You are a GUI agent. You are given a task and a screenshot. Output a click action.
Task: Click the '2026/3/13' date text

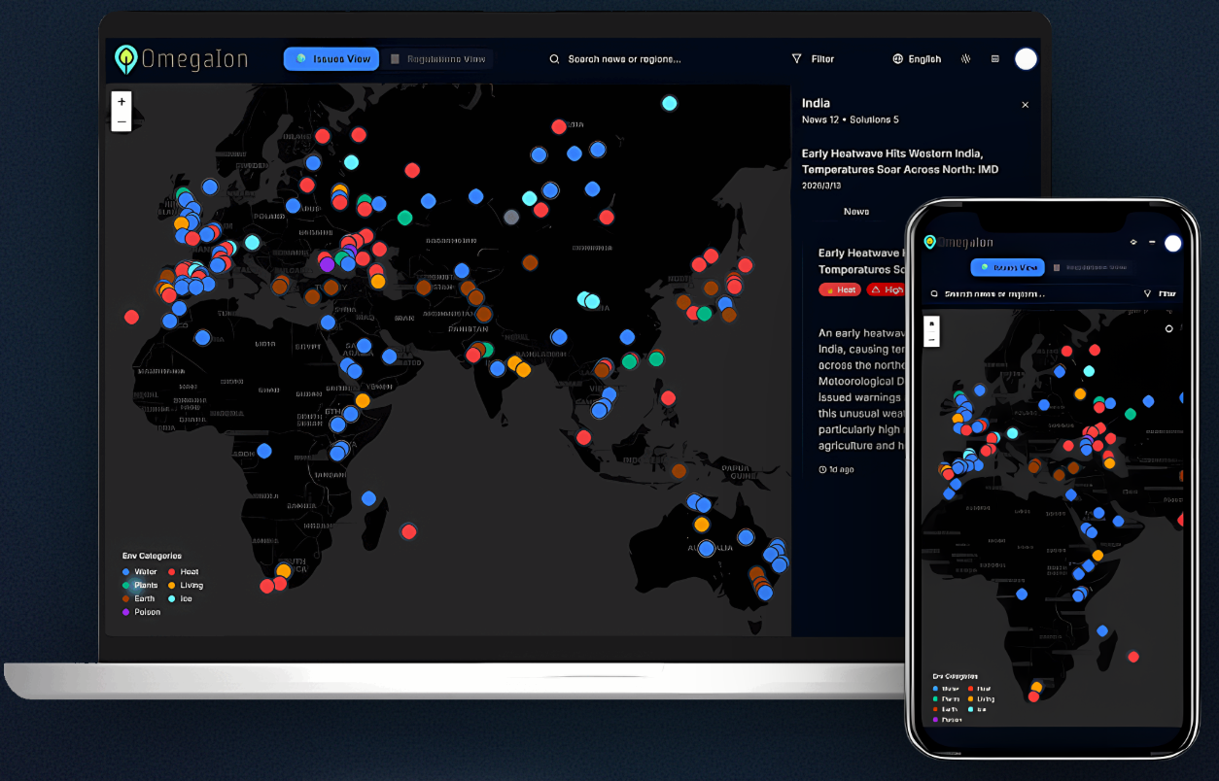click(x=823, y=184)
